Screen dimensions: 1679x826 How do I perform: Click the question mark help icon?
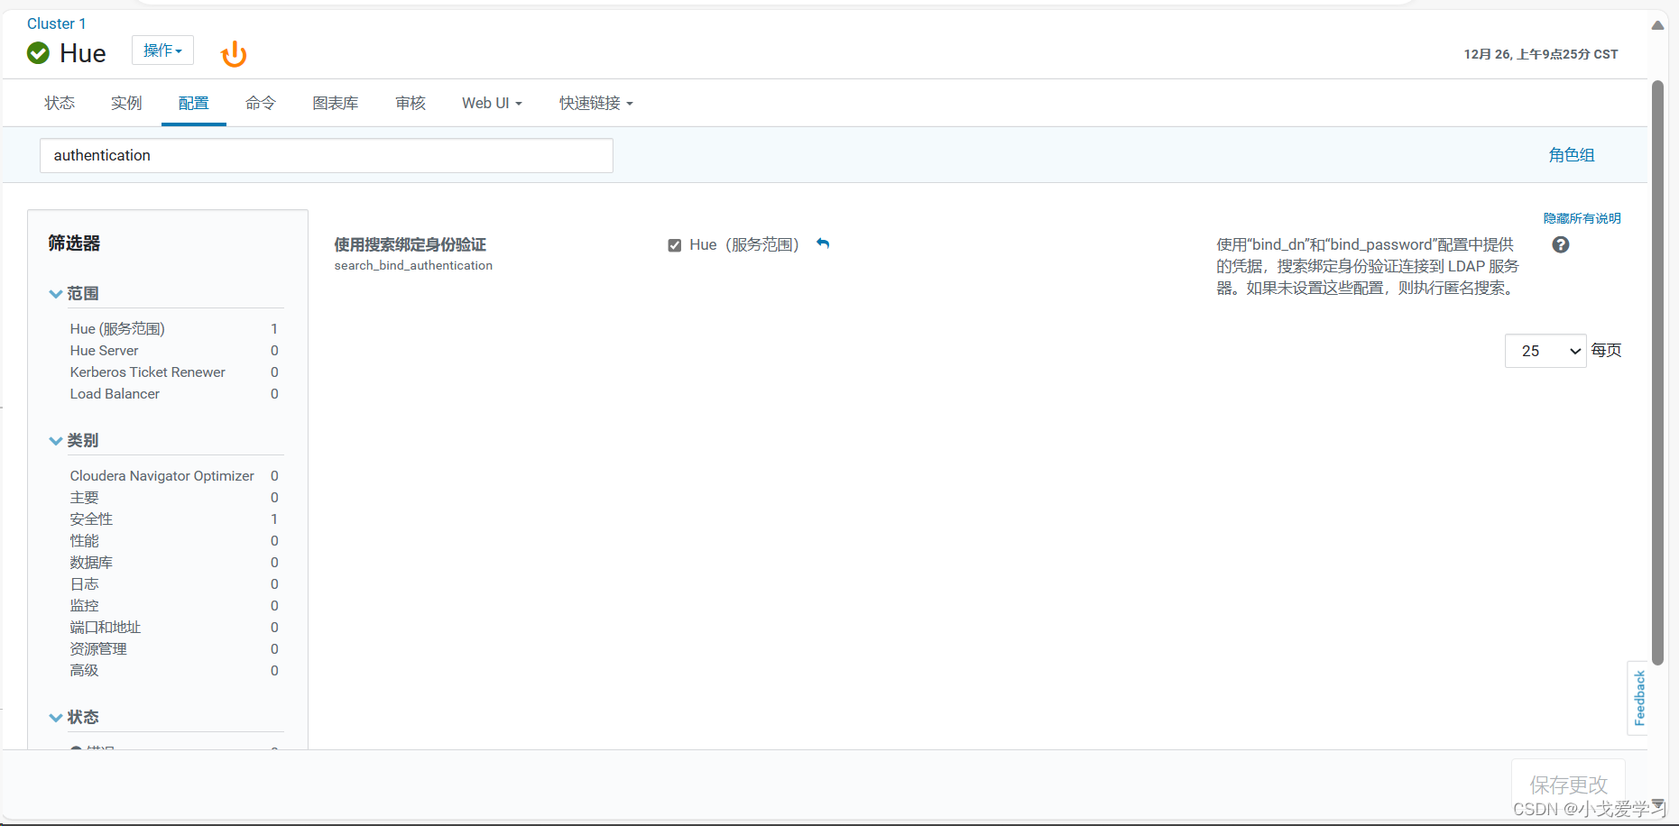tap(1561, 244)
